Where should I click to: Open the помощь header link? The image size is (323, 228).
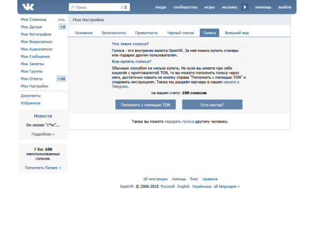coord(263,7)
